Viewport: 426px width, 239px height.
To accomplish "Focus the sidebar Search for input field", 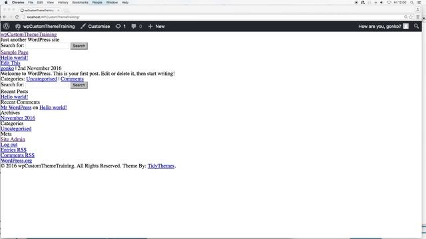I will (x=47, y=85).
